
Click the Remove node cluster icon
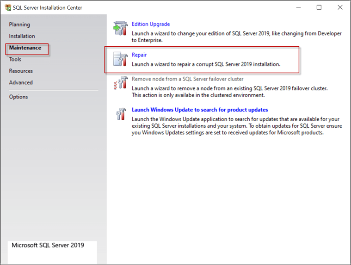click(121, 83)
